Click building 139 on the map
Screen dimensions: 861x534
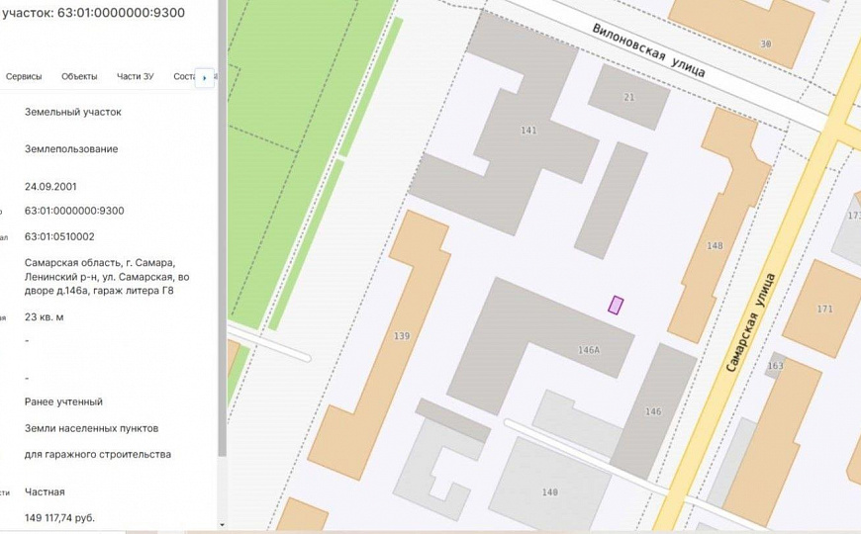coord(402,336)
